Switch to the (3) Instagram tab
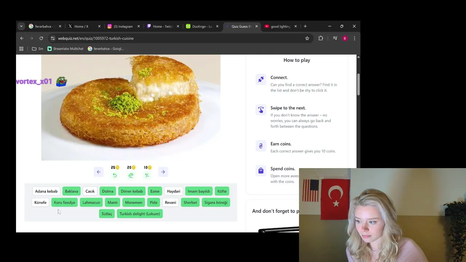 [x=123, y=26]
